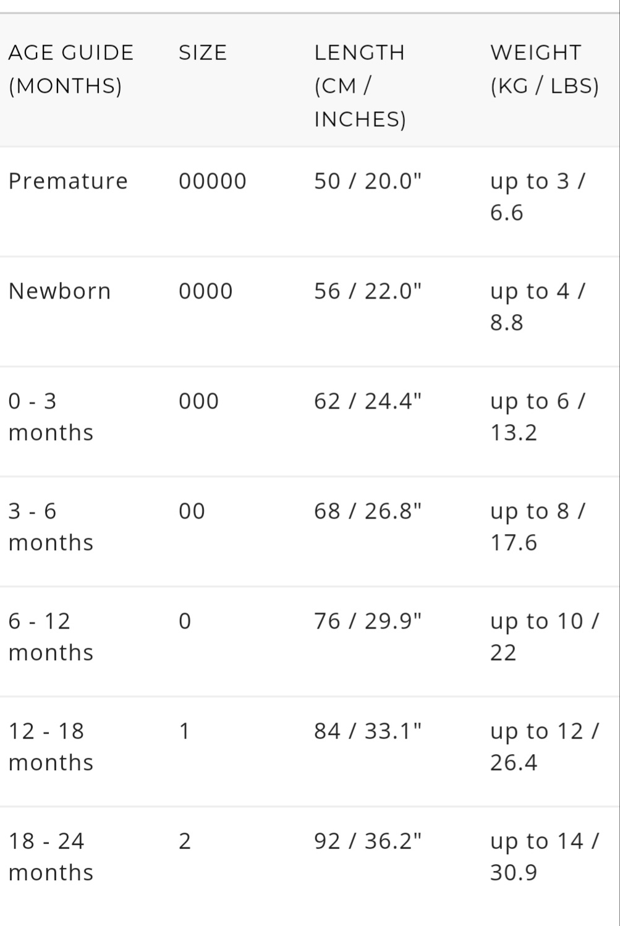Select the WEIGHT (KG / LBS) header
The width and height of the screenshot is (620, 926).
pyautogui.click(x=544, y=69)
